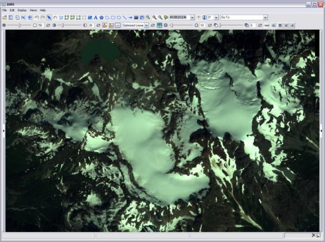Click inside the Go To text field
This screenshot has height=242, width=325.
tap(241, 17)
